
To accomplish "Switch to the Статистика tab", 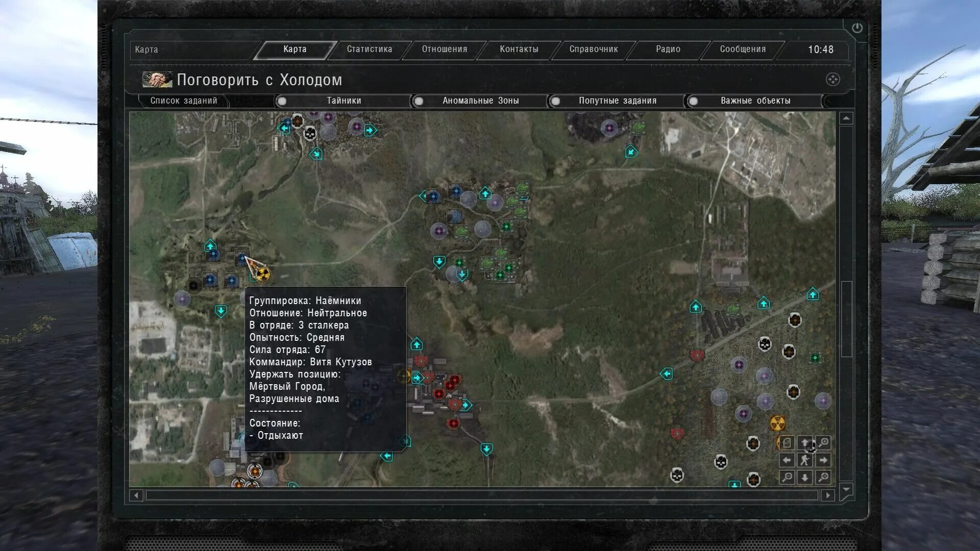I will [369, 49].
